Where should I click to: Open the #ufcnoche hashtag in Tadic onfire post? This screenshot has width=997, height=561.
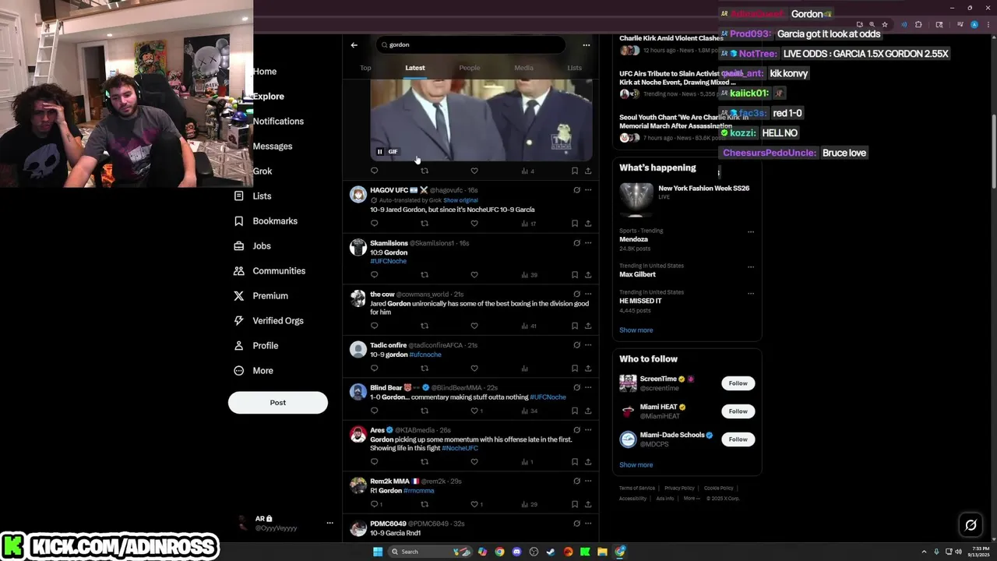click(x=425, y=355)
